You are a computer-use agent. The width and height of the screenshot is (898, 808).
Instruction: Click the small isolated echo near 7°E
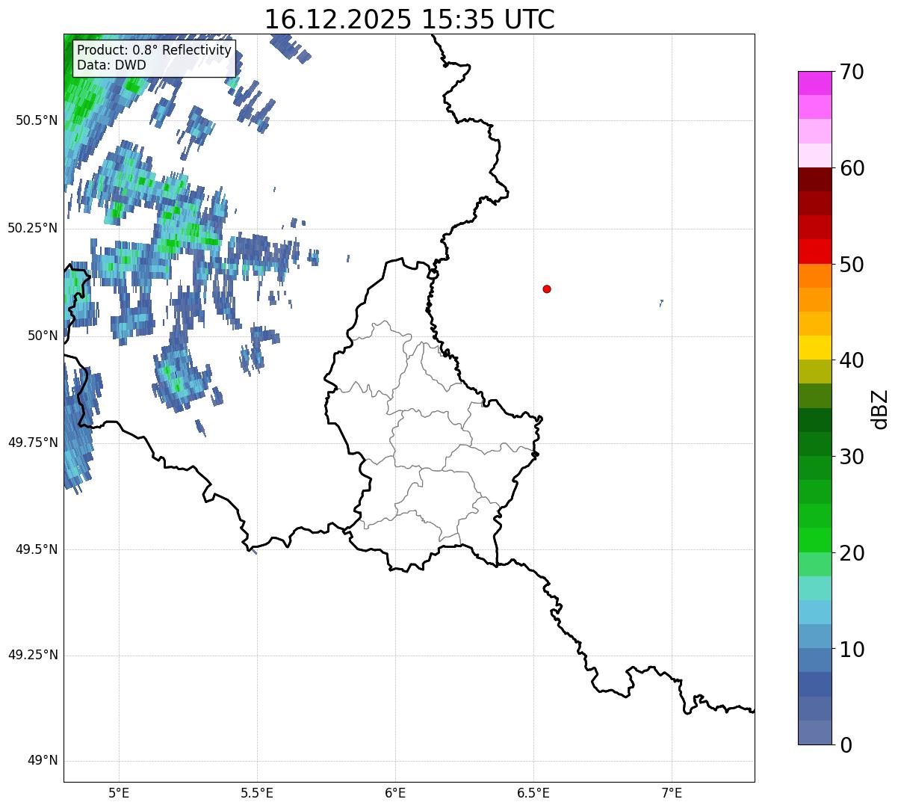(x=661, y=303)
